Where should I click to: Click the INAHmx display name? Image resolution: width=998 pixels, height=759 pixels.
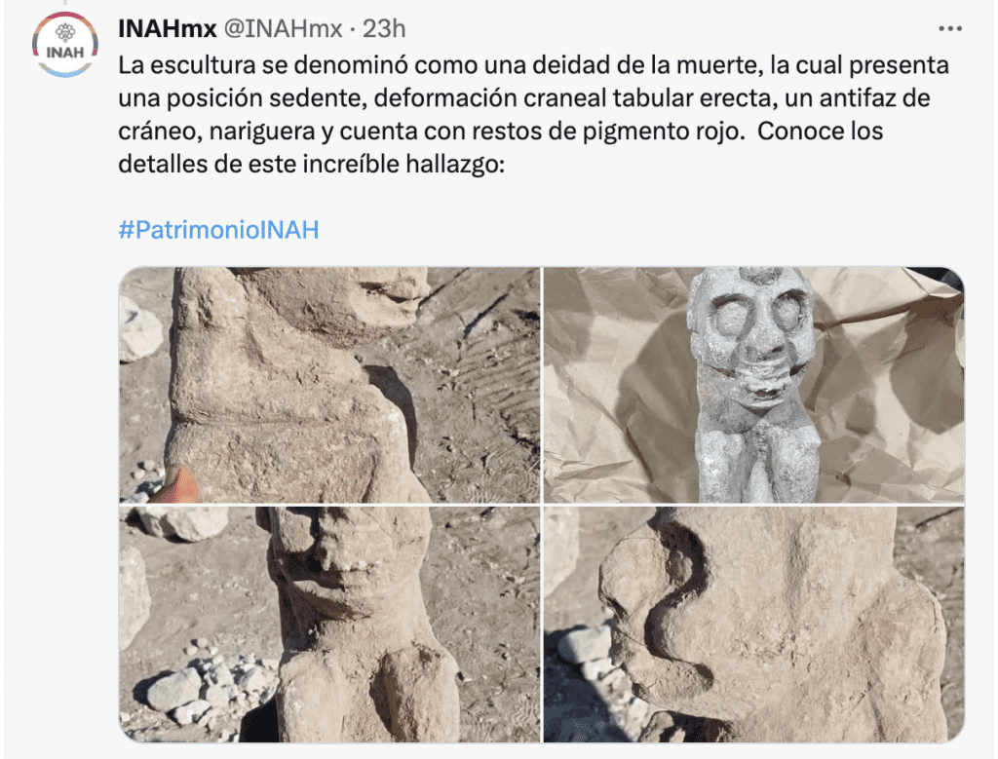(x=168, y=28)
